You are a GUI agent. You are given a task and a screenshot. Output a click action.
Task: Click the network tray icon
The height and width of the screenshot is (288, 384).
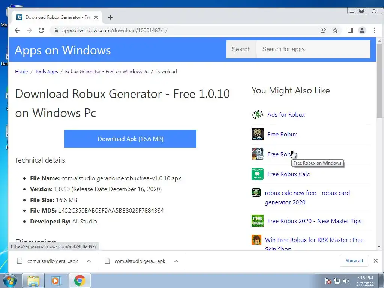point(337,281)
